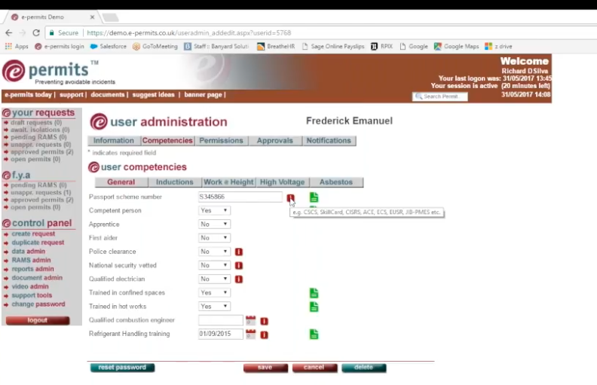
Task: Open the National security vetted dropdown
Action: [x=214, y=265]
